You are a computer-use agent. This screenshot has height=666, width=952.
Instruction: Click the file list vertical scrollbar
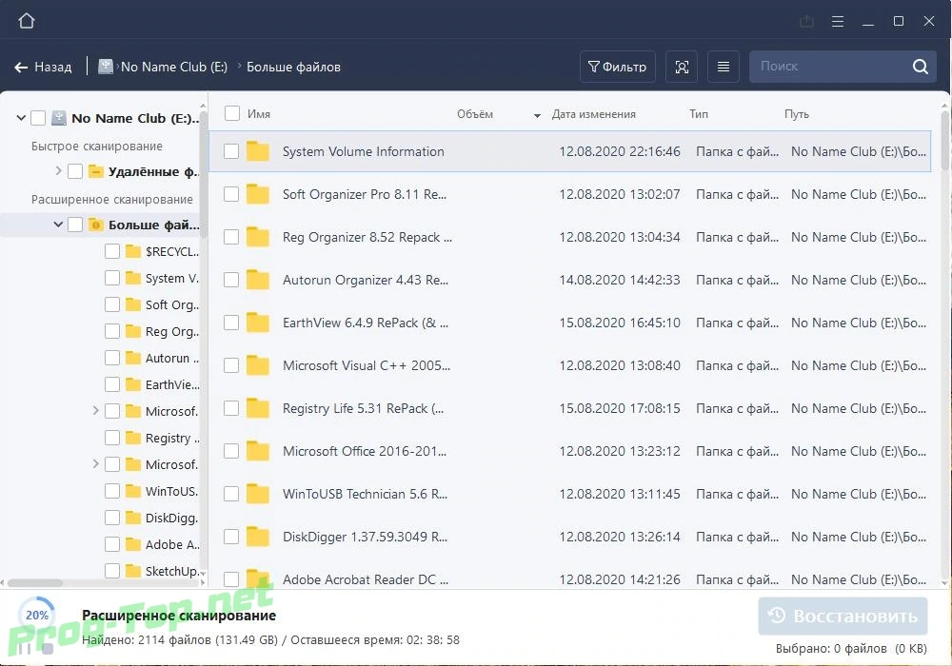tap(945, 141)
